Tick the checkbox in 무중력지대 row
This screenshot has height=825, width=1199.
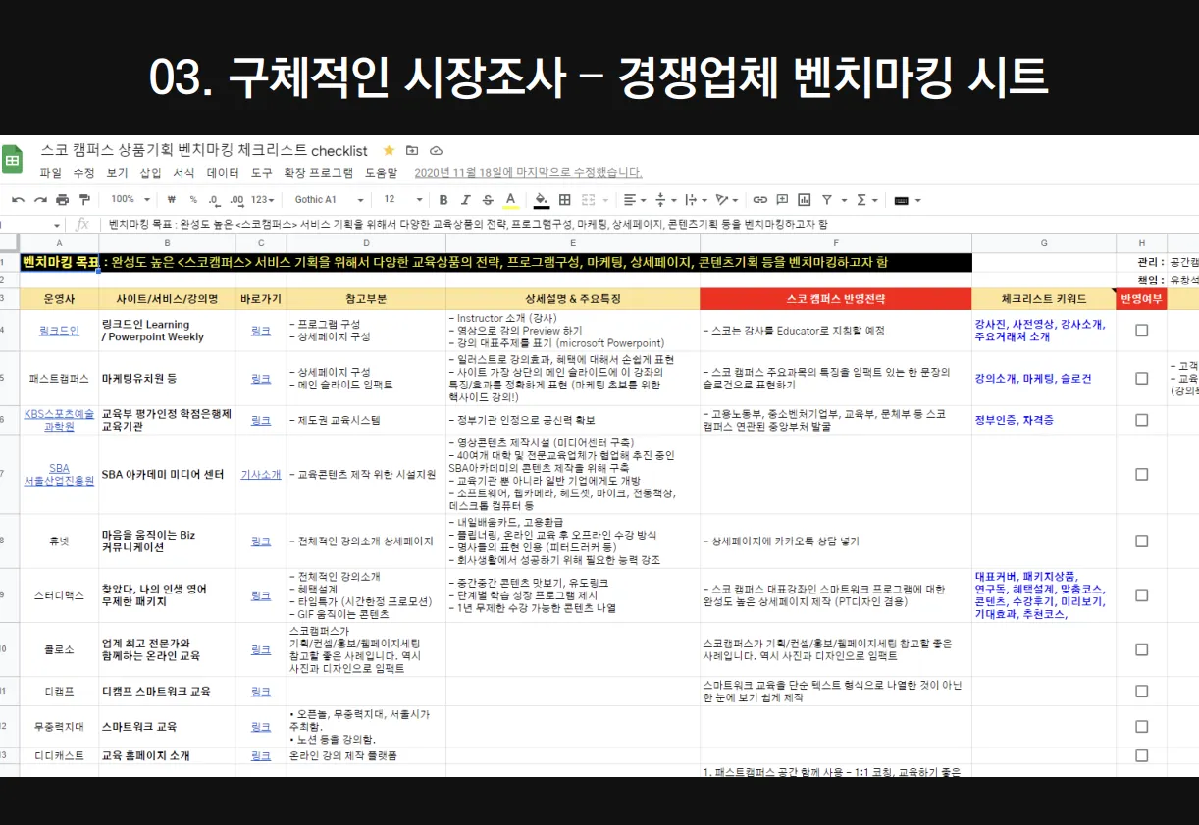(x=1141, y=727)
